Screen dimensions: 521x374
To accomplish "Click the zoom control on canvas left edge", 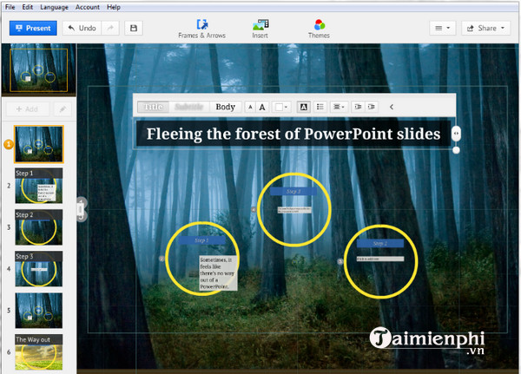I will click(82, 209).
